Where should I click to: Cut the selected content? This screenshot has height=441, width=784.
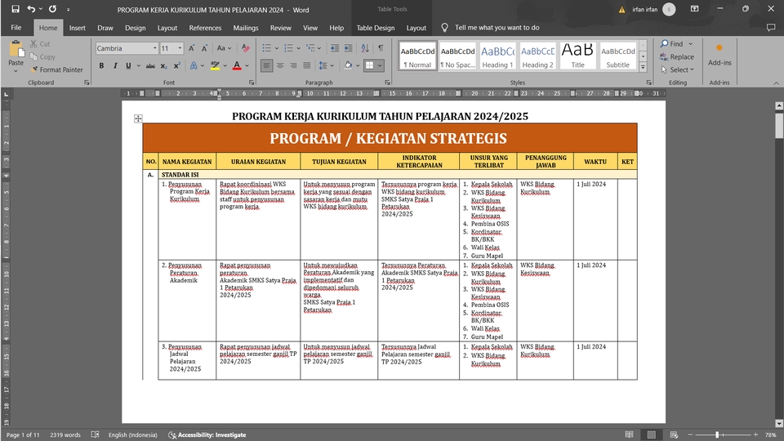(40, 44)
